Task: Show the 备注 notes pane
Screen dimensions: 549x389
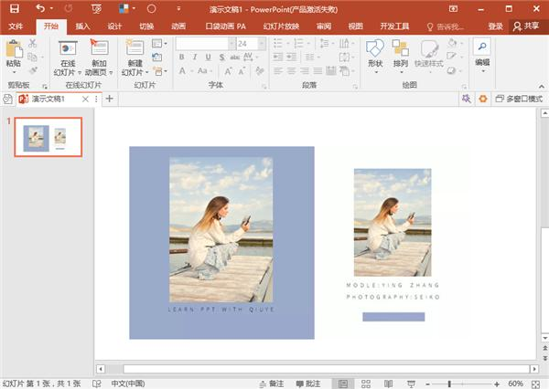Action: tap(272, 384)
